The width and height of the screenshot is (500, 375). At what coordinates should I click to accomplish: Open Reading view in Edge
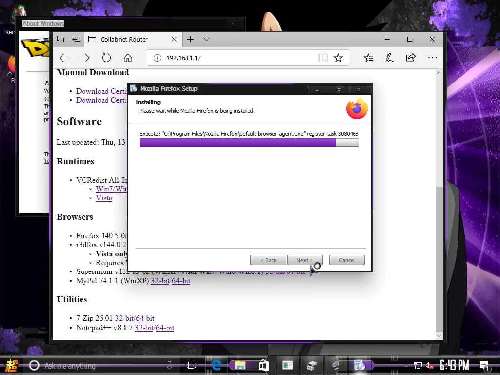click(323, 58)
